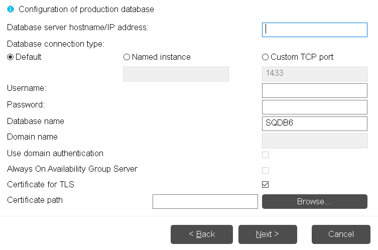378x250 pixels.
Task: Choose the Named instance radio option
Action: (127, 57)
